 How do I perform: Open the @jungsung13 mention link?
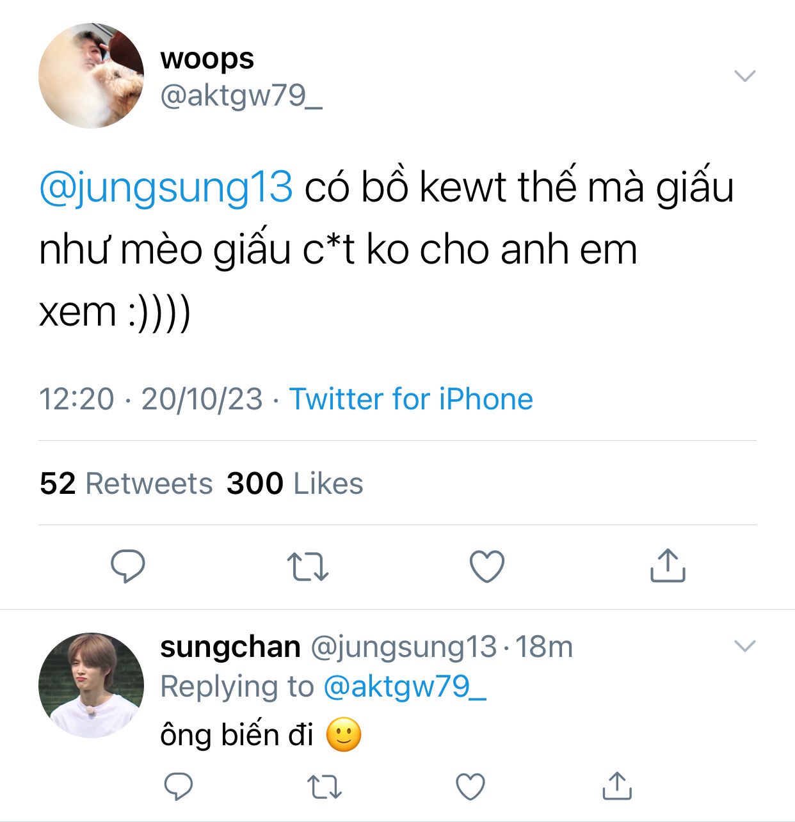166,187
